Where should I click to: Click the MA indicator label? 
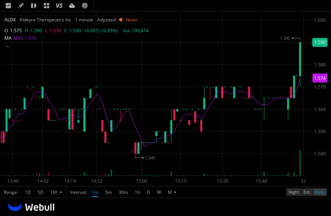[x=8, y=38]
